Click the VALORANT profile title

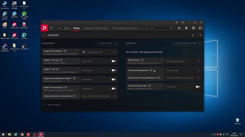[53, 35]
